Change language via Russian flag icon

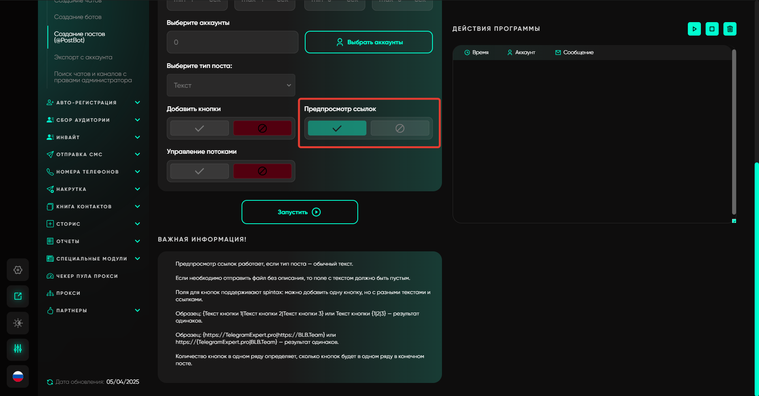click(x=18, y=377)
